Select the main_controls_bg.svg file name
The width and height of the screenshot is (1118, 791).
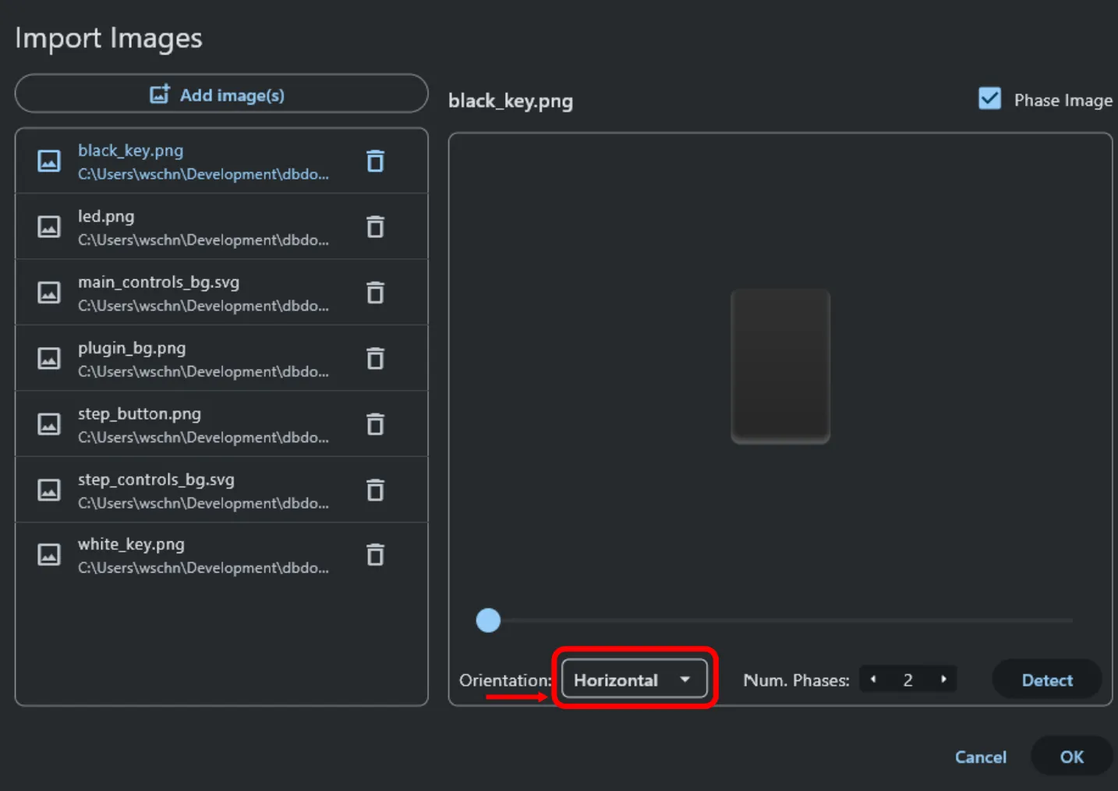(158, 282)
